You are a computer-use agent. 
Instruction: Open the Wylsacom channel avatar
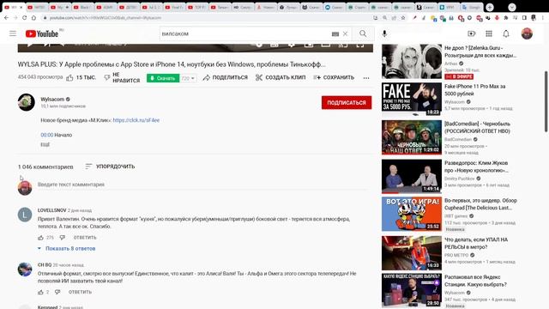click(27, 102)
